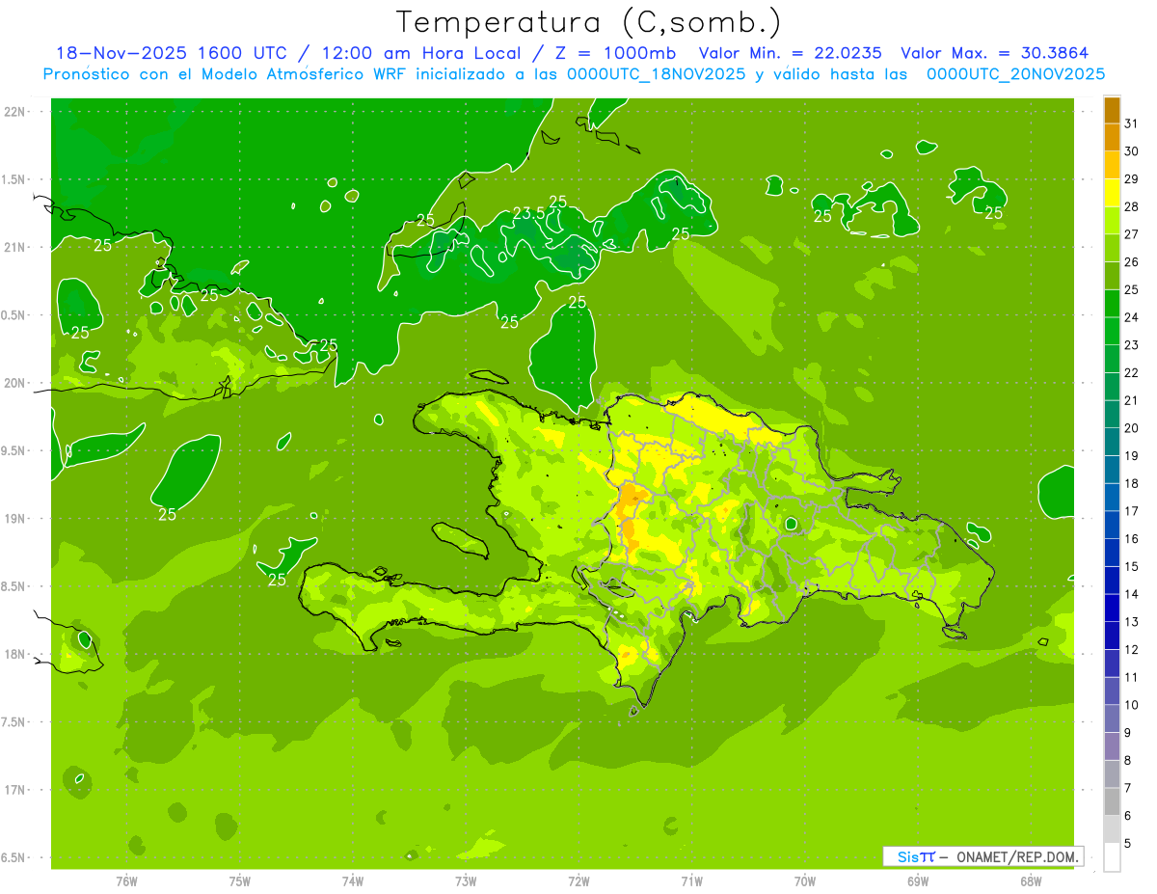Click the "8.5N" latitude axis label

(14, 586)
